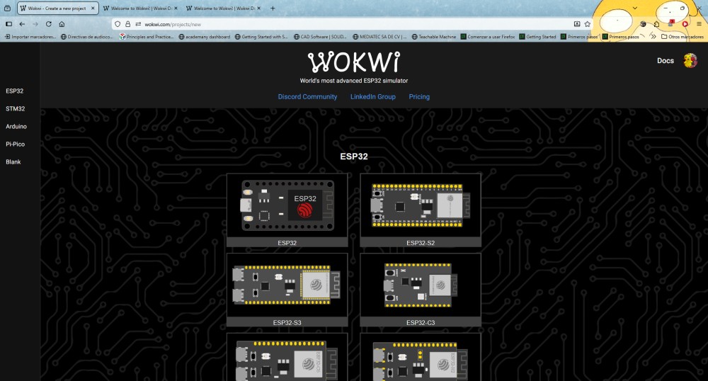Open the 'Getting Started' bookmark

(537, 37)
